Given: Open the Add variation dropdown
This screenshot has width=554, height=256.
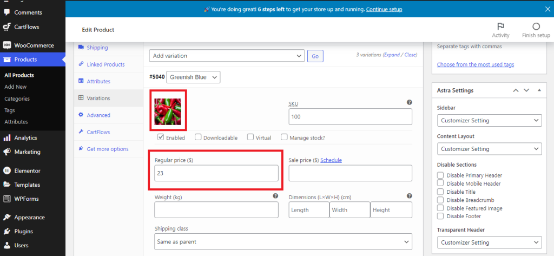Looking at the screenshot, I should (x=227, y=56).
